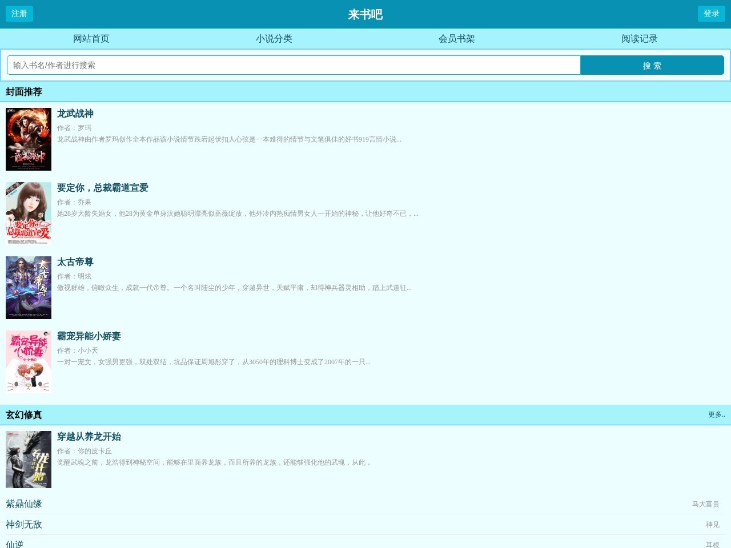
Task: Open the 网站首页 homepage tab
Action: [91, 39]
